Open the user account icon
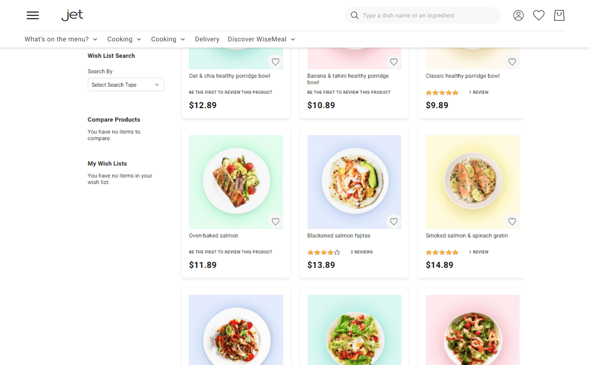 [x=518, y=16]
